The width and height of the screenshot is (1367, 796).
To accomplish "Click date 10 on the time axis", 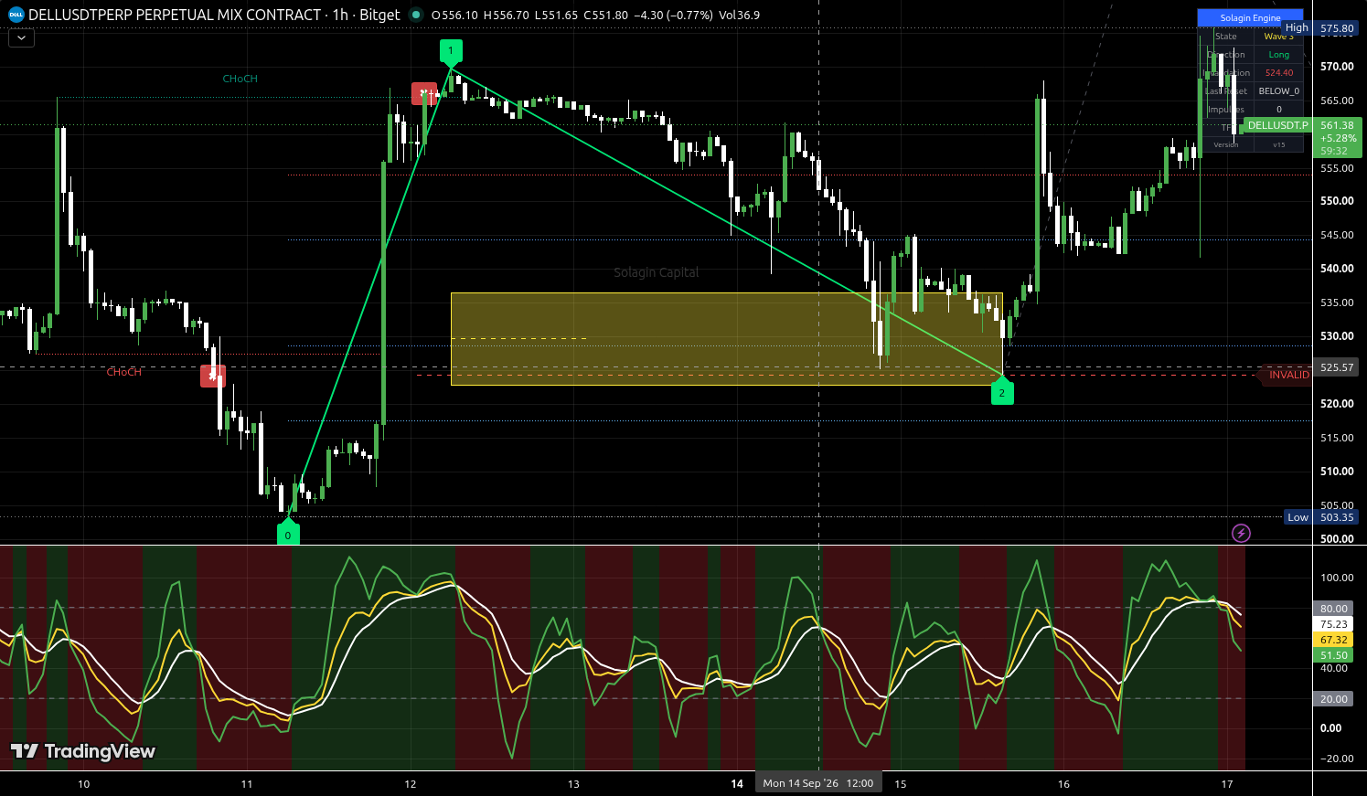I will tap(84, 784).
